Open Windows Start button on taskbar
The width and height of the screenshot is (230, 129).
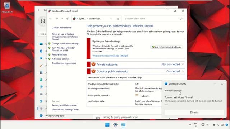pos(107,125)
